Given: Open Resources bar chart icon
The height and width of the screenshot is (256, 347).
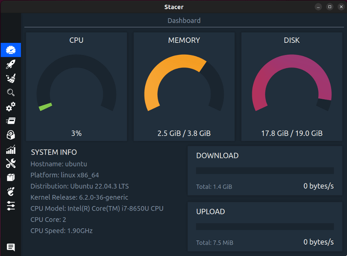Looking at the screenshot, I should [11, 149].
